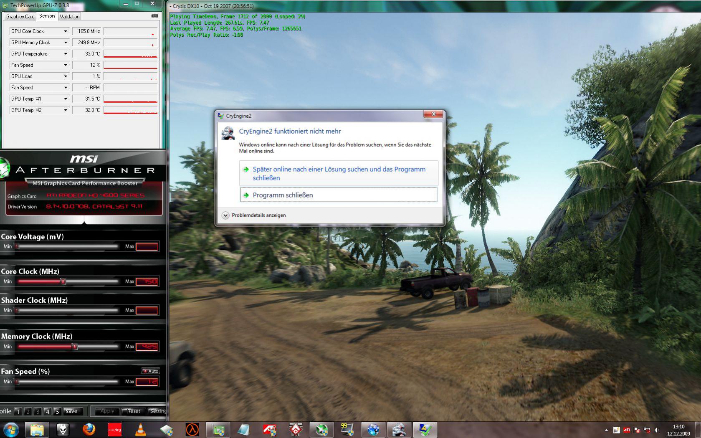Image resolution: width=701 pixels, height=438 pixels.
Task: Click the first tray icon beside the arrow
Action: [x=616, y=430]
